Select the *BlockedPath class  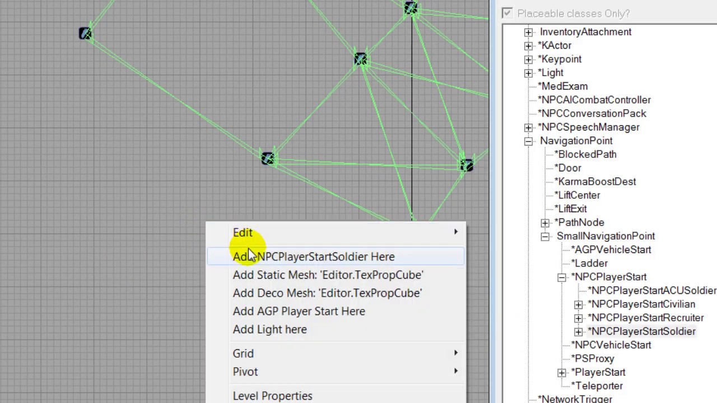coord(585,154)
